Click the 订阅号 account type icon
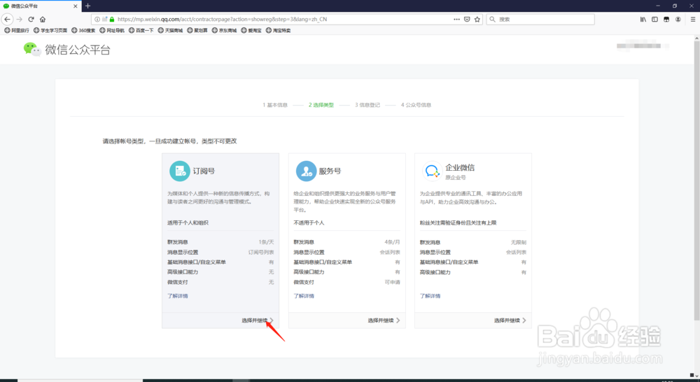700x382 pixels. [179, 171]
